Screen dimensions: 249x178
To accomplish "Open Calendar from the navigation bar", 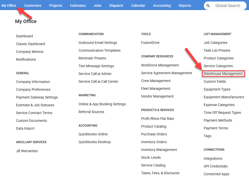I will point(138,6).
